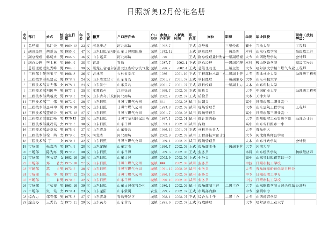Click the name cell 李士林
The width and height of the screenshot is (332, 234).
(52, 63)
